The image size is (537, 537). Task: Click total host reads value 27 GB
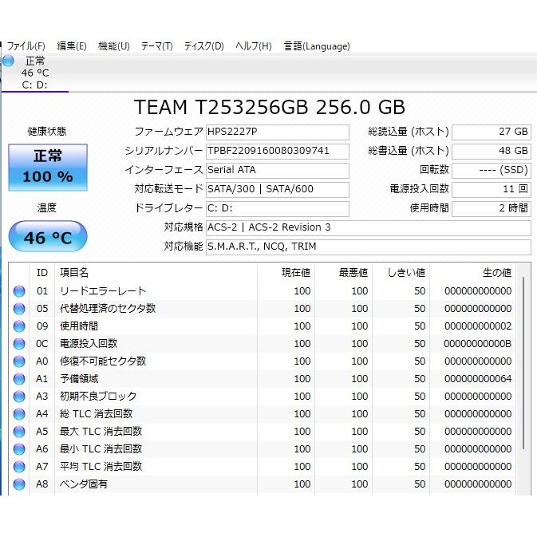[x=492, y=132]
